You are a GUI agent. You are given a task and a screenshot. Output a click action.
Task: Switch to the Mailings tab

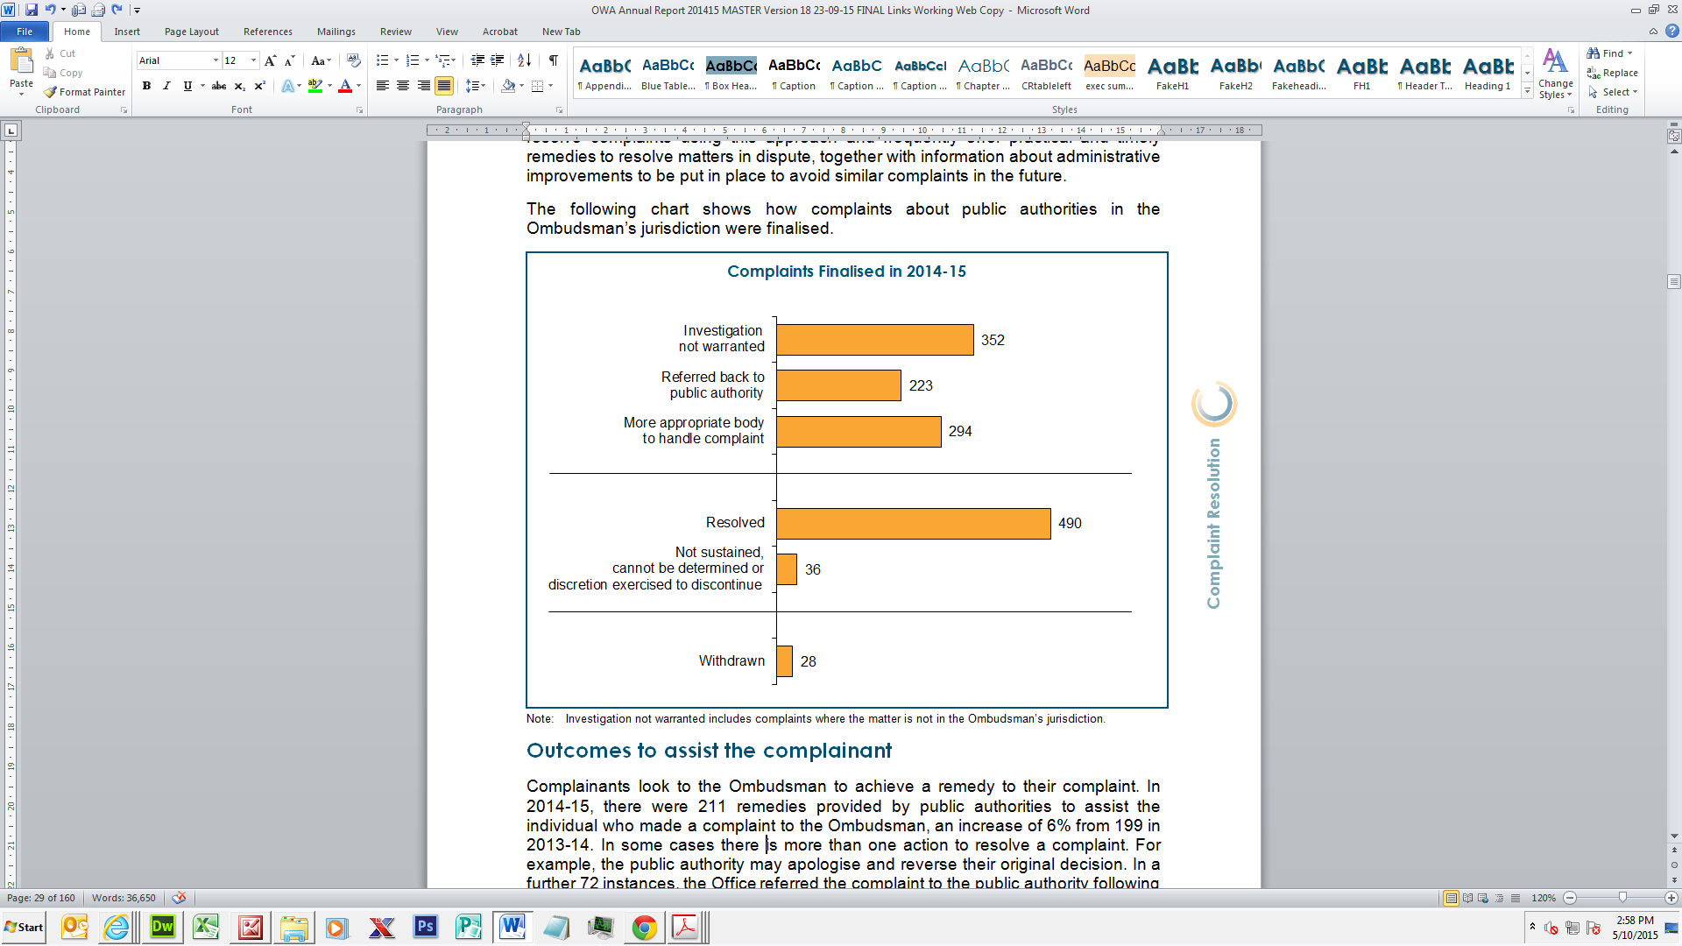[x=336, y=32]
